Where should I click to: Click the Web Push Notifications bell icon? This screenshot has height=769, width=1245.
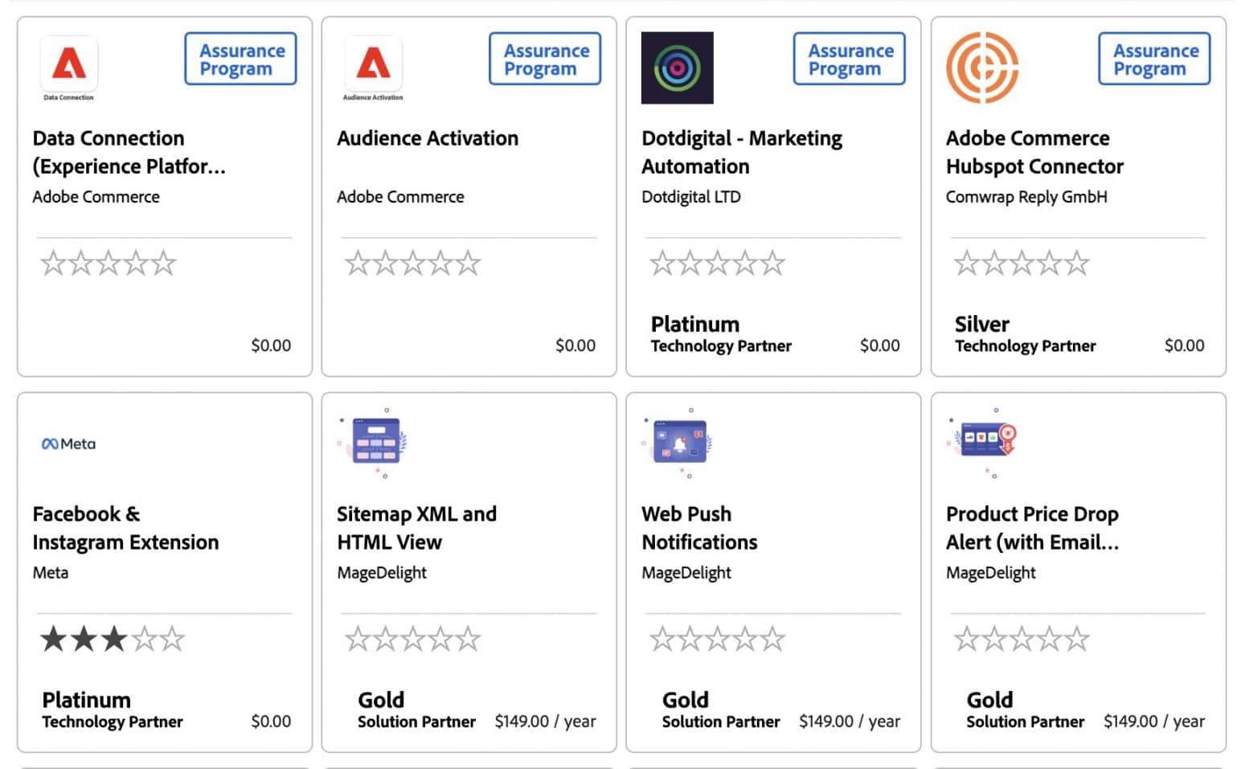[679, 443]
